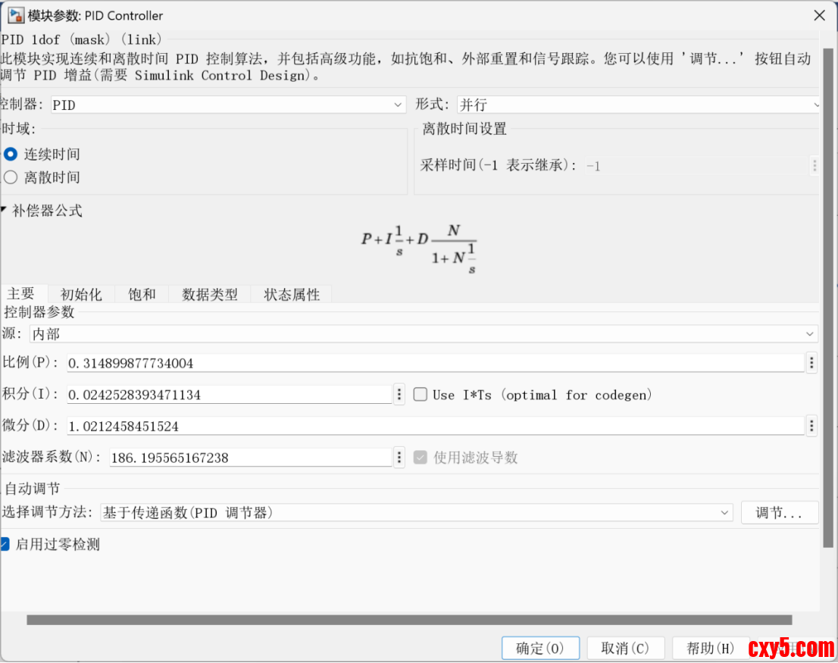
Task: Click the 滤波器系数(N) value field
Action: click(251, 458)
